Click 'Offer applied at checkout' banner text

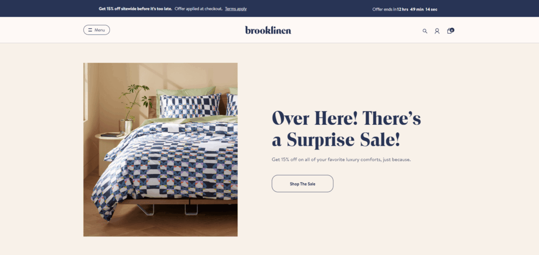click(198, 9)
